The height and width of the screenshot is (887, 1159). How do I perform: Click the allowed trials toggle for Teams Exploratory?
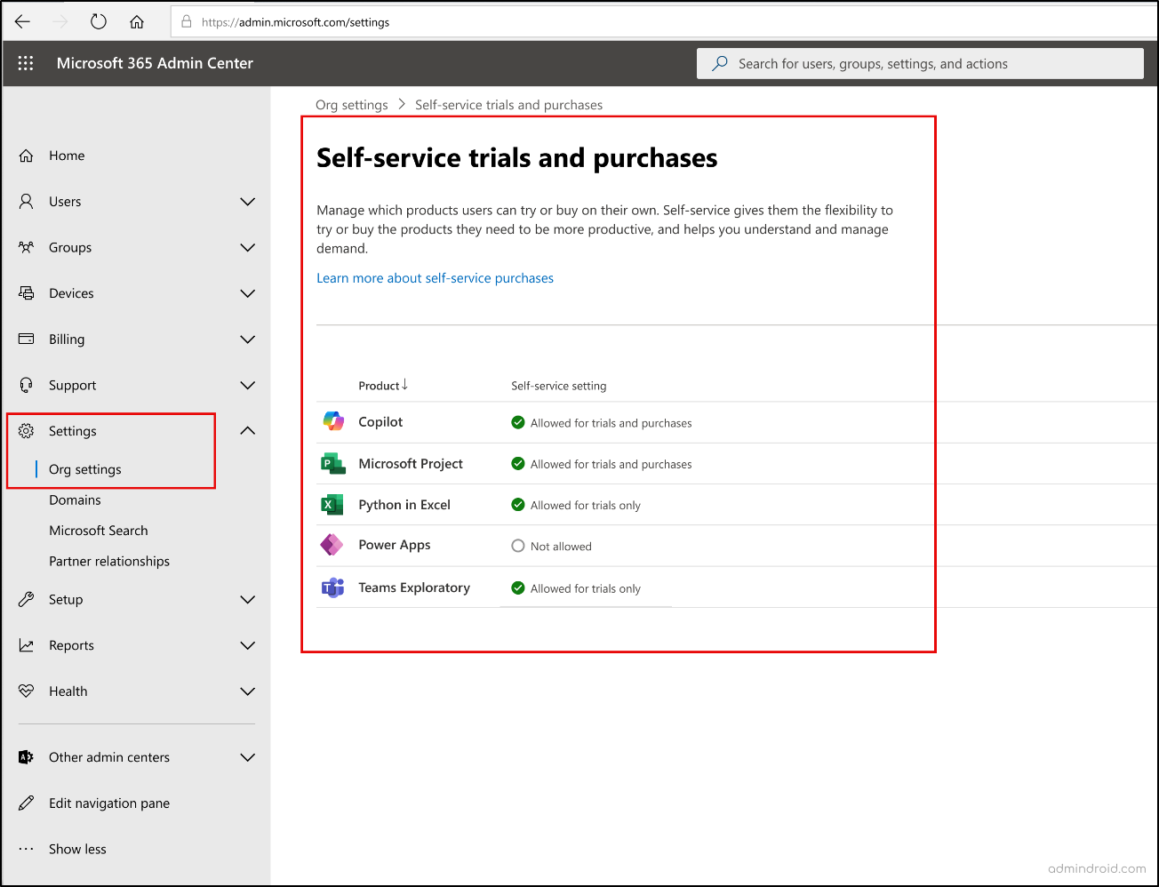coord(518,587)
